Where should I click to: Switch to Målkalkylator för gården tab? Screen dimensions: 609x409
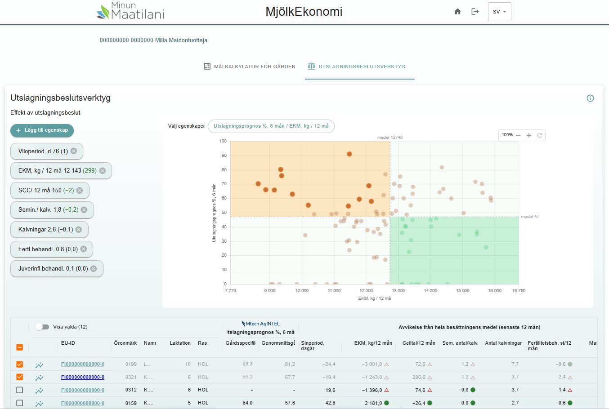tap(250, 67)
